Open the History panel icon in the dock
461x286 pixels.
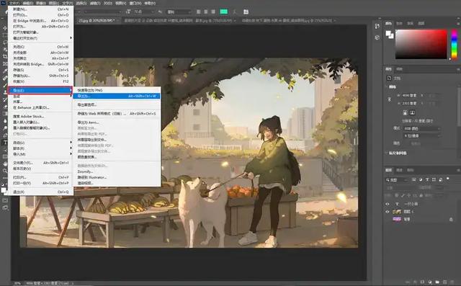(377, 27)
